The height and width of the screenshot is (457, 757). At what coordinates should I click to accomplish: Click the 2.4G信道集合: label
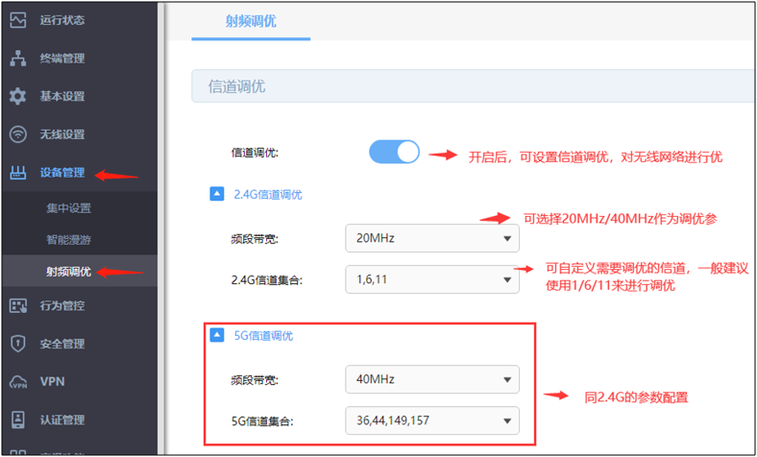tap(267, 280)
